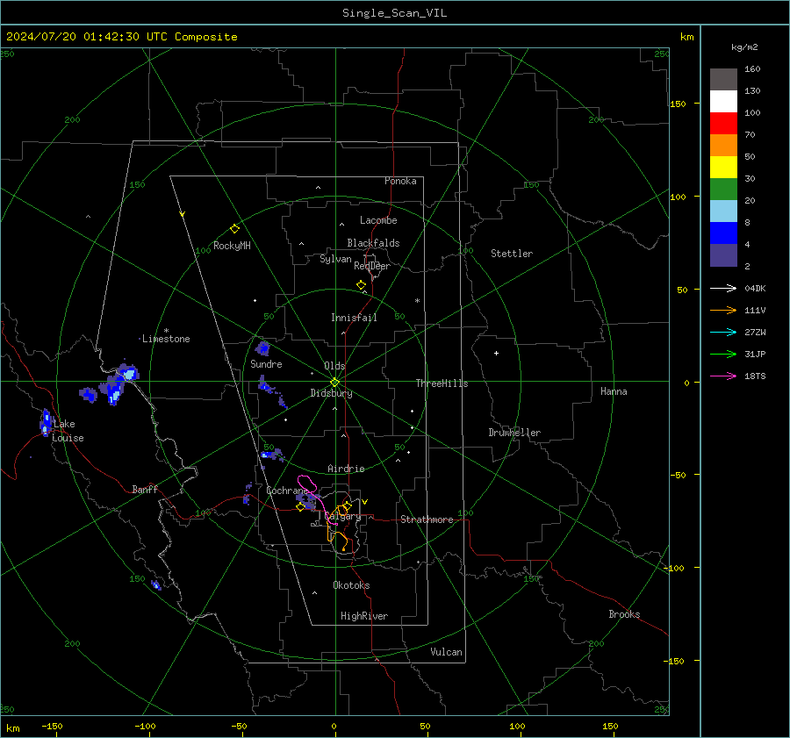Click the ThreeHills map label
790x738 pixels.
tap(442, 383)
